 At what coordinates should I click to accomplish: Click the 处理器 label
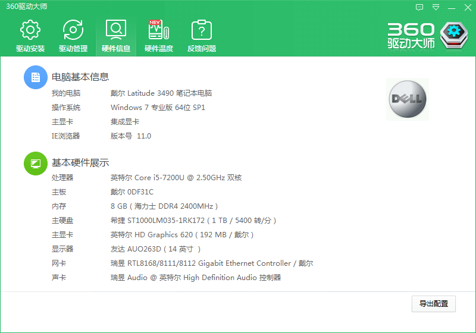62,177
